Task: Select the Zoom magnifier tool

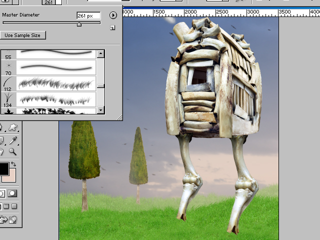Action: [x=12, y=151]
